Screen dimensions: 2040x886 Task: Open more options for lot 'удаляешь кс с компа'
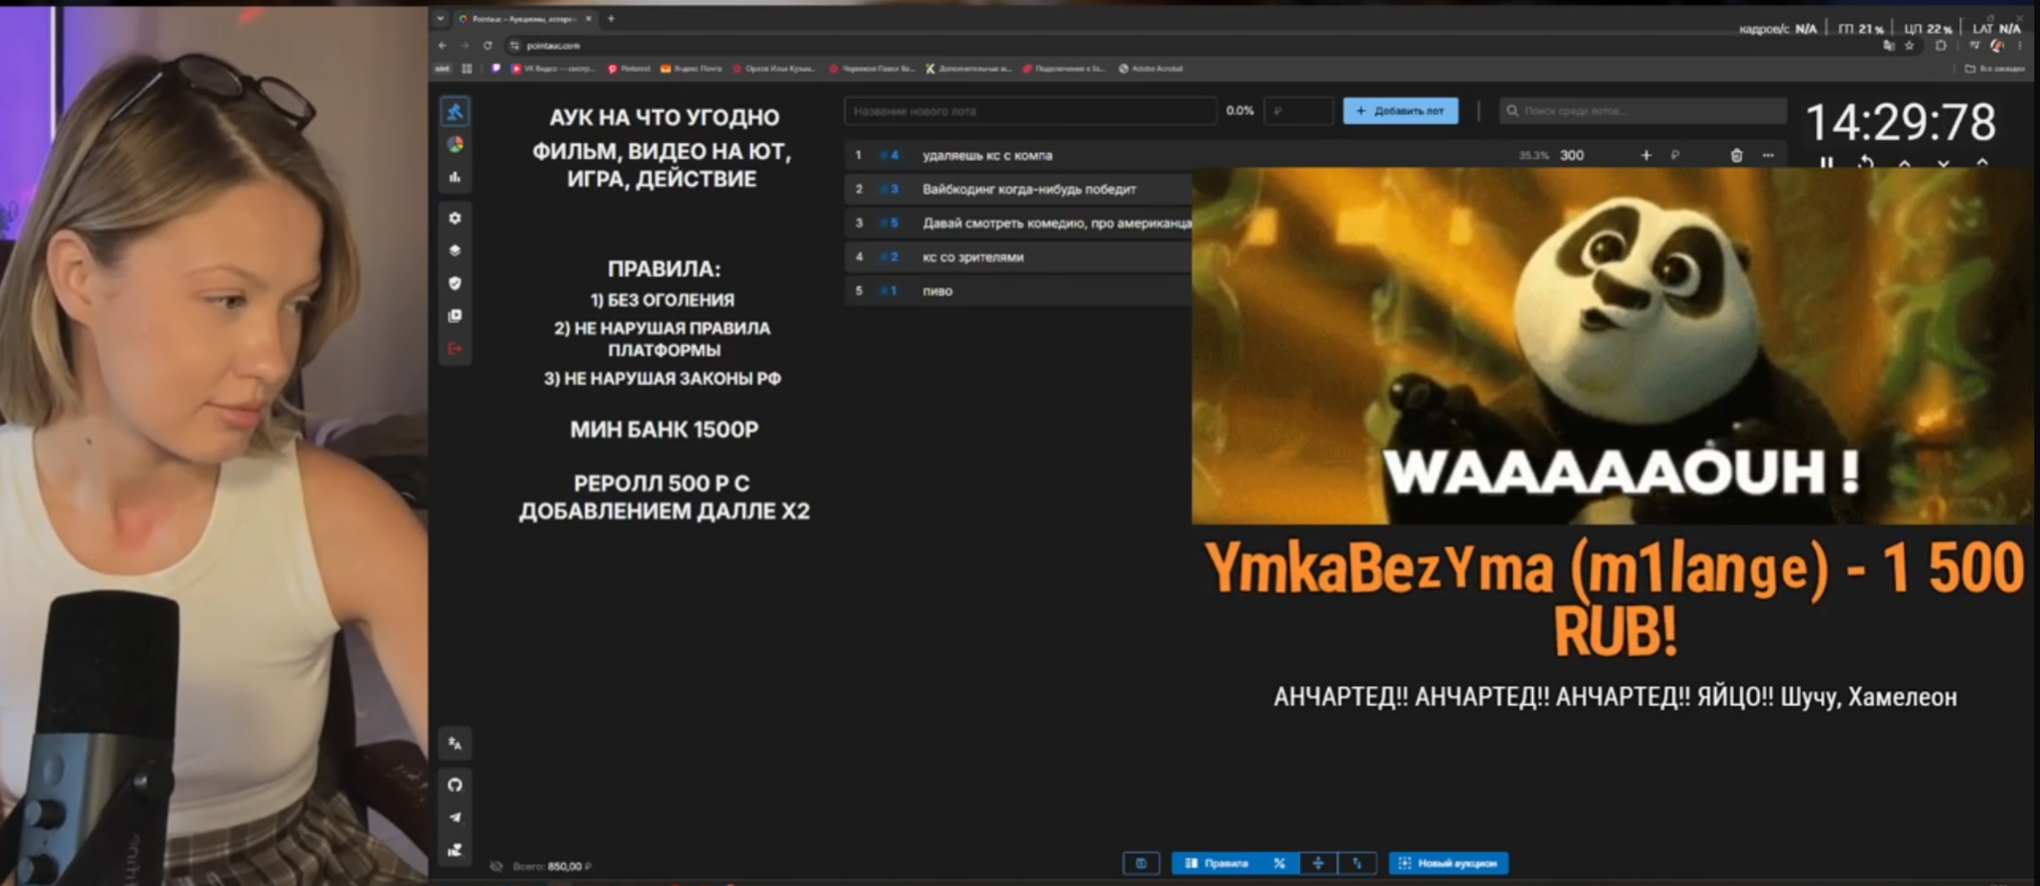pos(1768,155)
